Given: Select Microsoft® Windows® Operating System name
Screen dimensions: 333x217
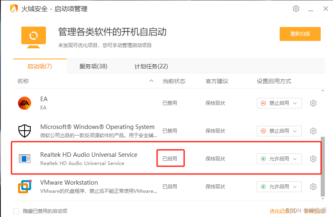Looking at the screenshot, I should point(98,127).
